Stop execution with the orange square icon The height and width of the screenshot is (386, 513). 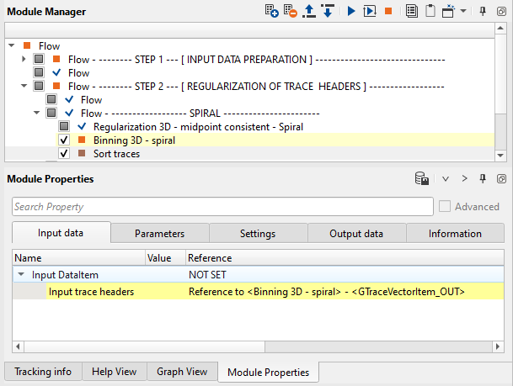[x=389, y=12]
